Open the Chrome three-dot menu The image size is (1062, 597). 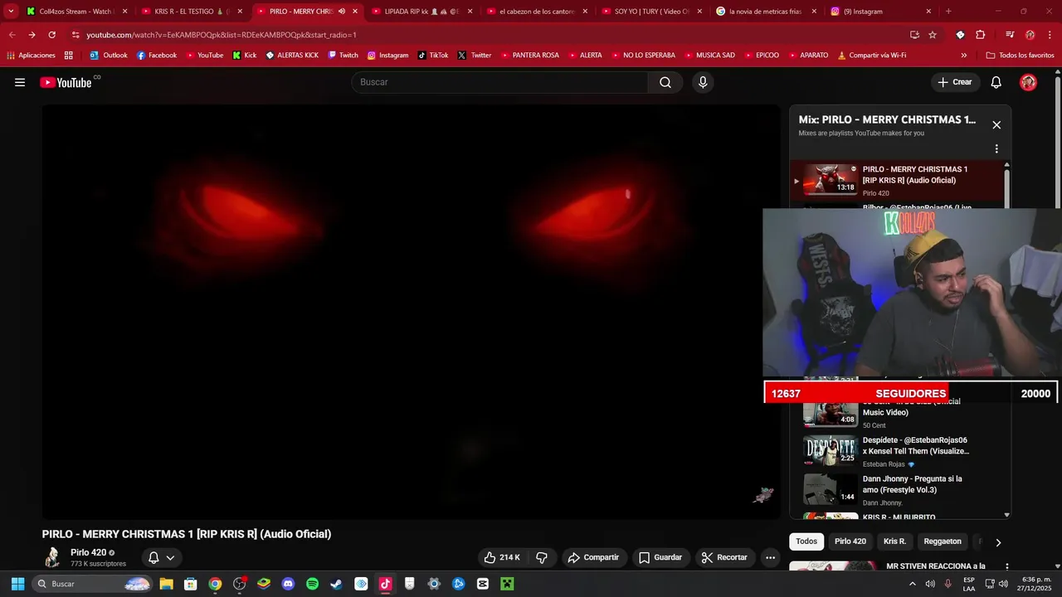coord(1050,35)
